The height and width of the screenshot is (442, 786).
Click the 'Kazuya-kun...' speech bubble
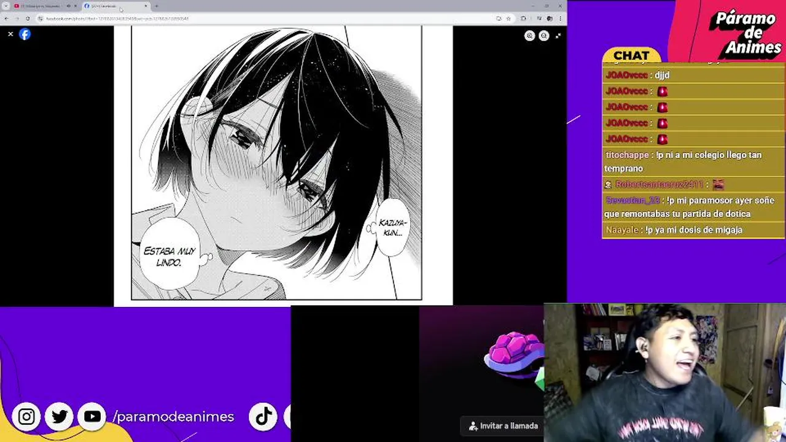pos(391,227)
